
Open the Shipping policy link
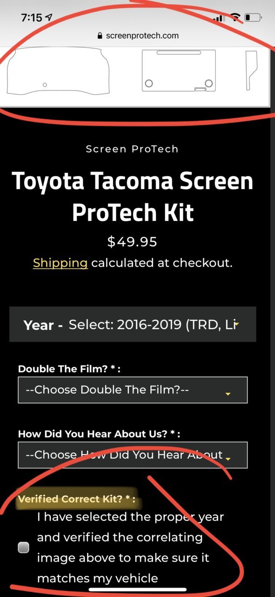pos(60,263)
